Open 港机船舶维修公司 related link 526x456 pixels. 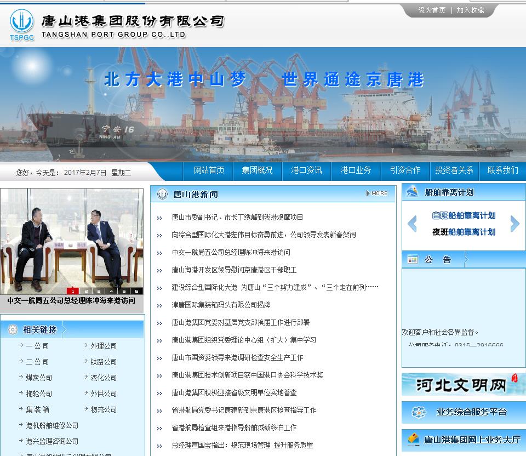[53, 425]
